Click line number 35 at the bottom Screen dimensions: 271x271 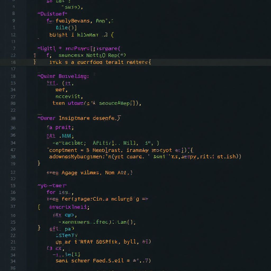(13, 268)
